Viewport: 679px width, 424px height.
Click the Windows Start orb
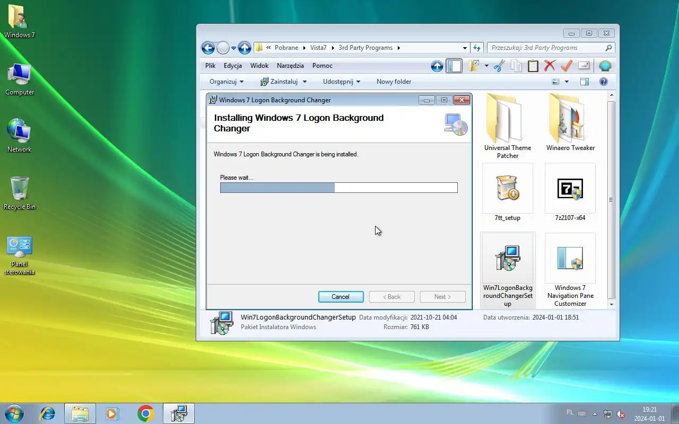(x=14, y=413)
